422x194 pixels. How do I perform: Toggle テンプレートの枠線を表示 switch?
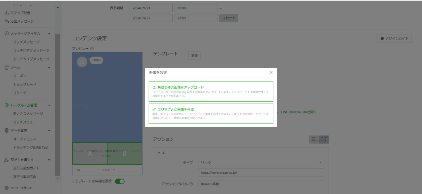[x=120, y=181]
